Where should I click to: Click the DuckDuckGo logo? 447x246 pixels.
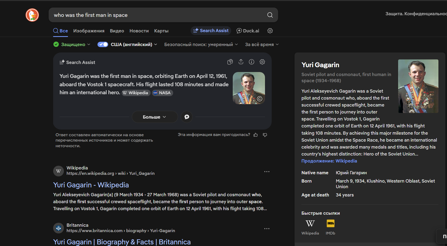click(x=32, y=15)
